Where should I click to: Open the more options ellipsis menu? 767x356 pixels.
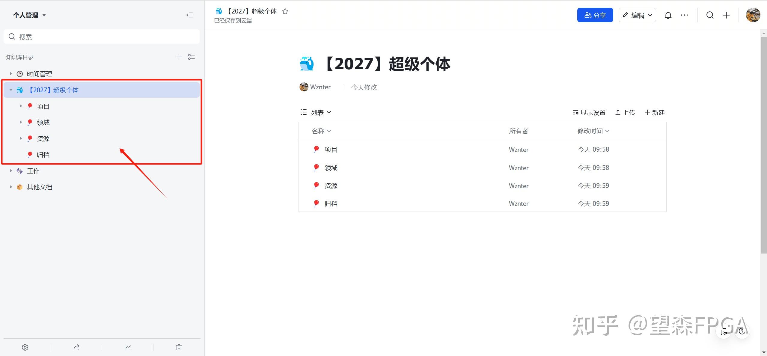684,15
